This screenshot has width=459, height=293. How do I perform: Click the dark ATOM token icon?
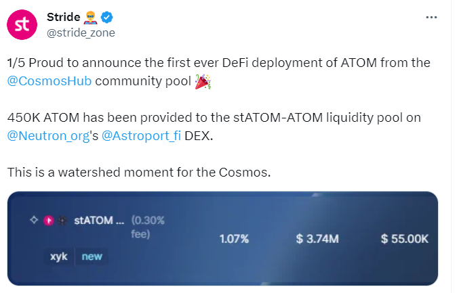pos(61,221)
